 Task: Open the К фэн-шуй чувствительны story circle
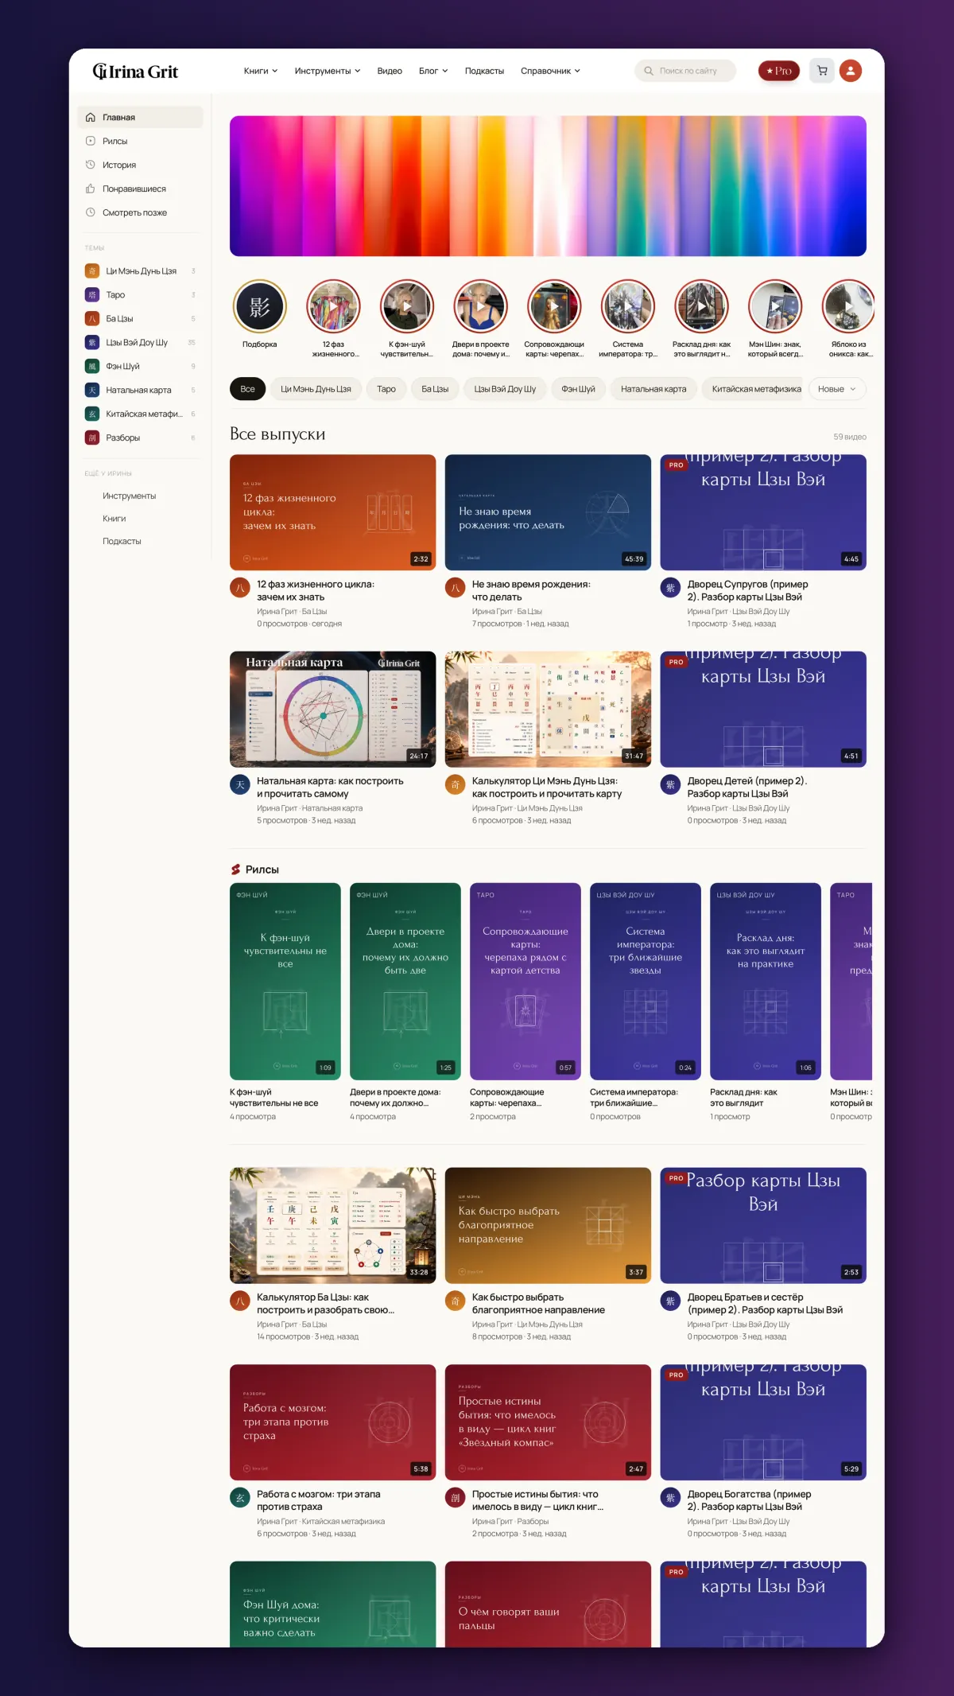click(407, 306)
